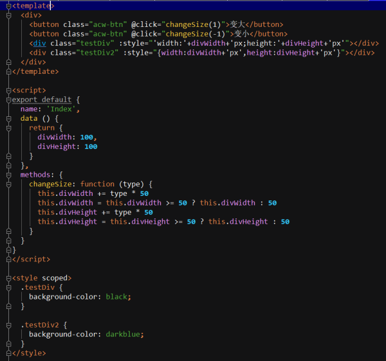Click fold marker beside closing </script> tag

coord(8,260)
